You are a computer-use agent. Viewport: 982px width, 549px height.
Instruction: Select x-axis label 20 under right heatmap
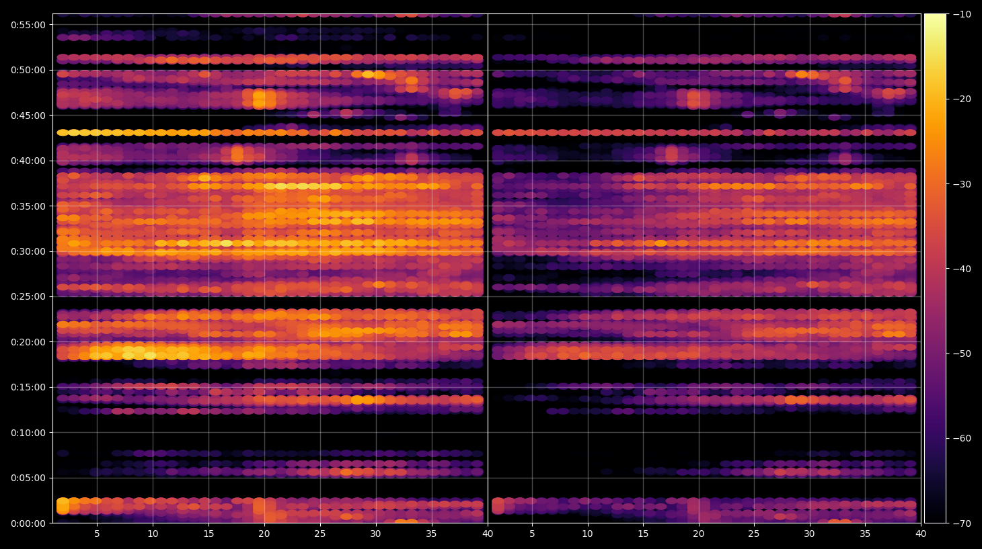(x=699, y=534)
